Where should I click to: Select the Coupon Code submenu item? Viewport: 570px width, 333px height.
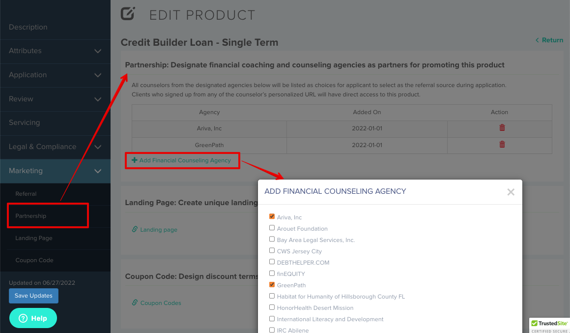pyautogui.click(x=34, y=260)
